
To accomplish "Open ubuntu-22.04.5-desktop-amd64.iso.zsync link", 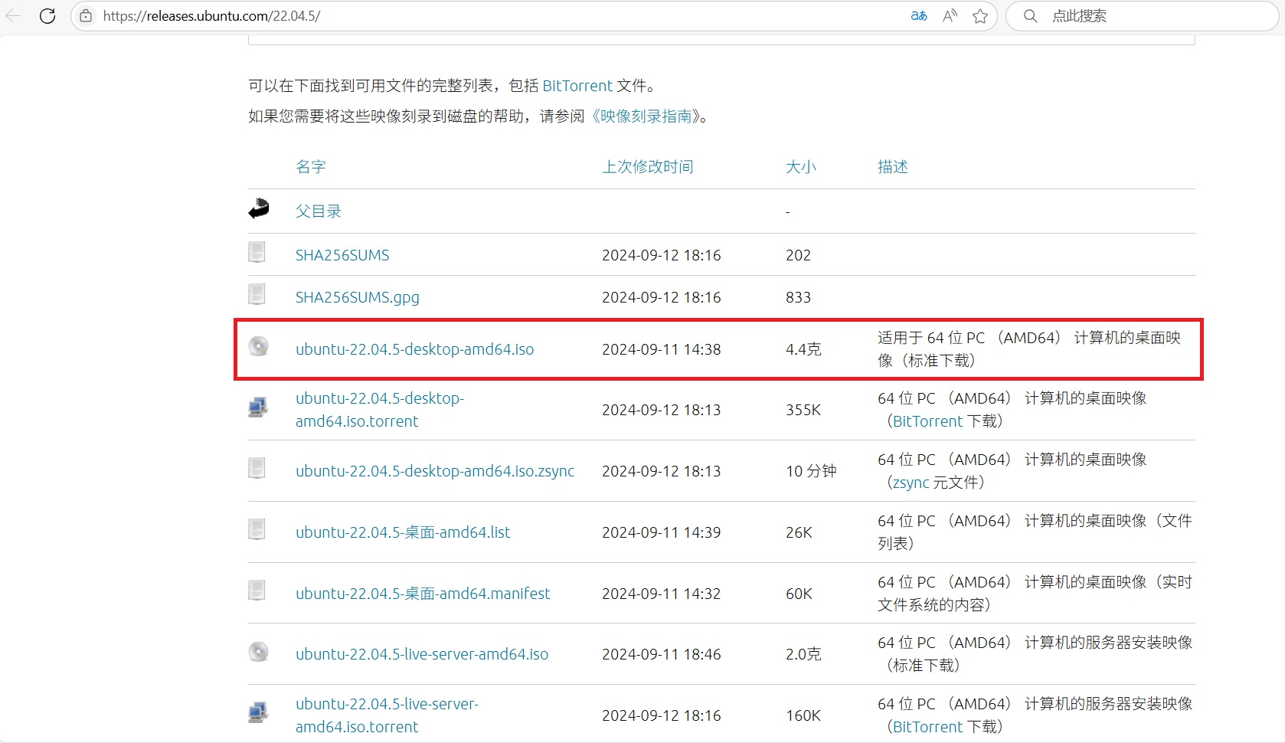I will (x=435, y=471).
